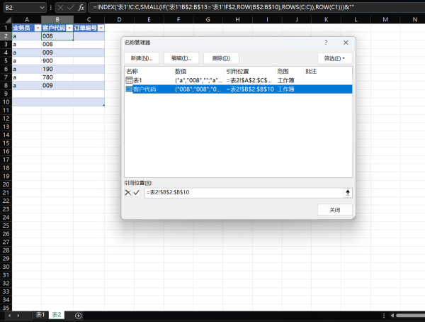Switch to the 表2 sheet tab

[57, 315]
